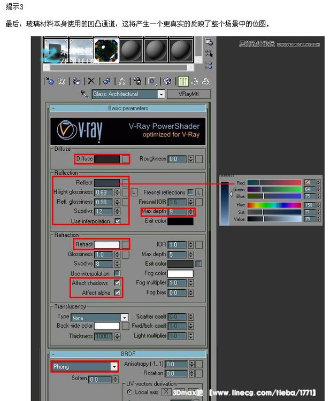This screenshot has height=401, width=330.
Task: Reset map with the X icon
Action: point(91,81)
